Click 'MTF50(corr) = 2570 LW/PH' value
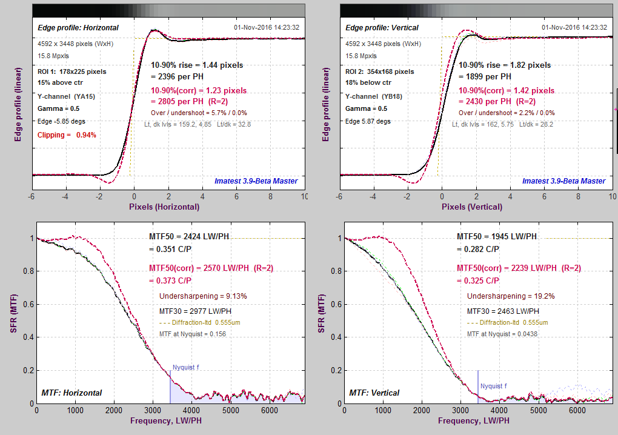The image size is (618, 435). pos(199,268)
